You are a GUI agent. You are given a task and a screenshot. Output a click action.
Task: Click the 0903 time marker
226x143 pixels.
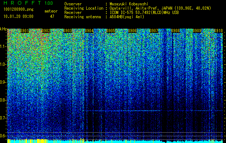68,31
